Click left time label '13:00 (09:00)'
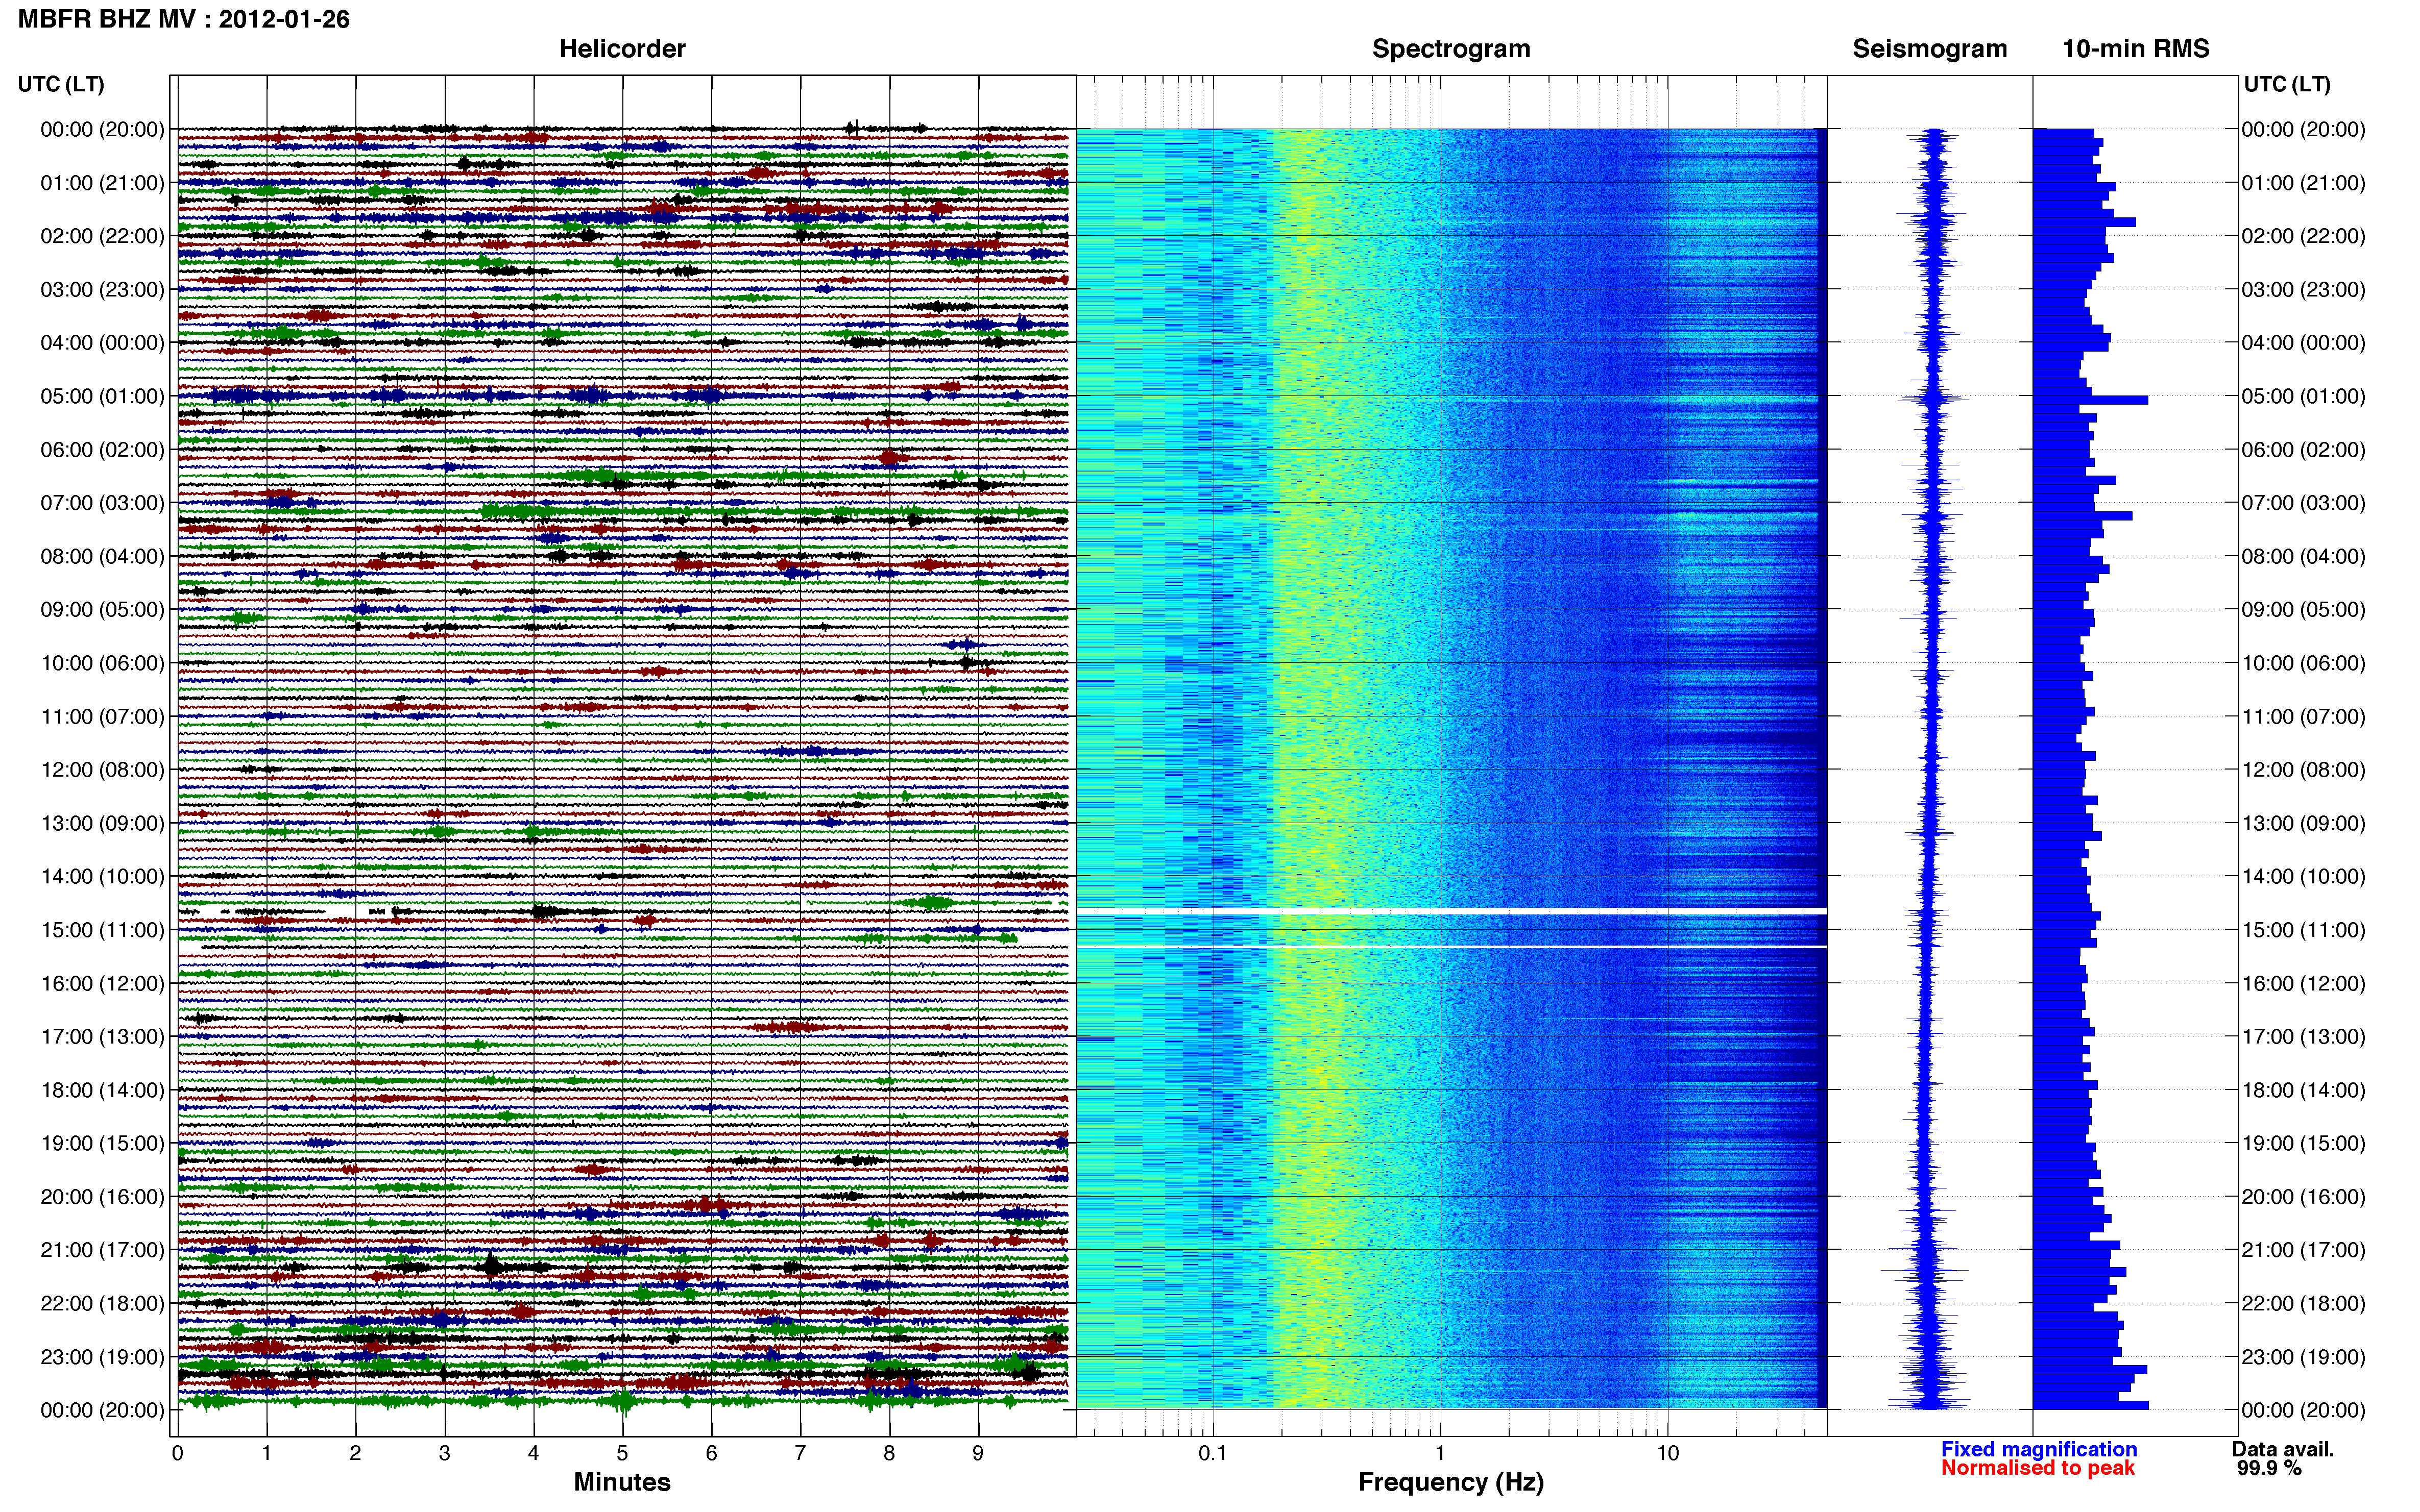Image resolution: width=2420 pixels, height=1512 pixels. (x=102, y=823)
